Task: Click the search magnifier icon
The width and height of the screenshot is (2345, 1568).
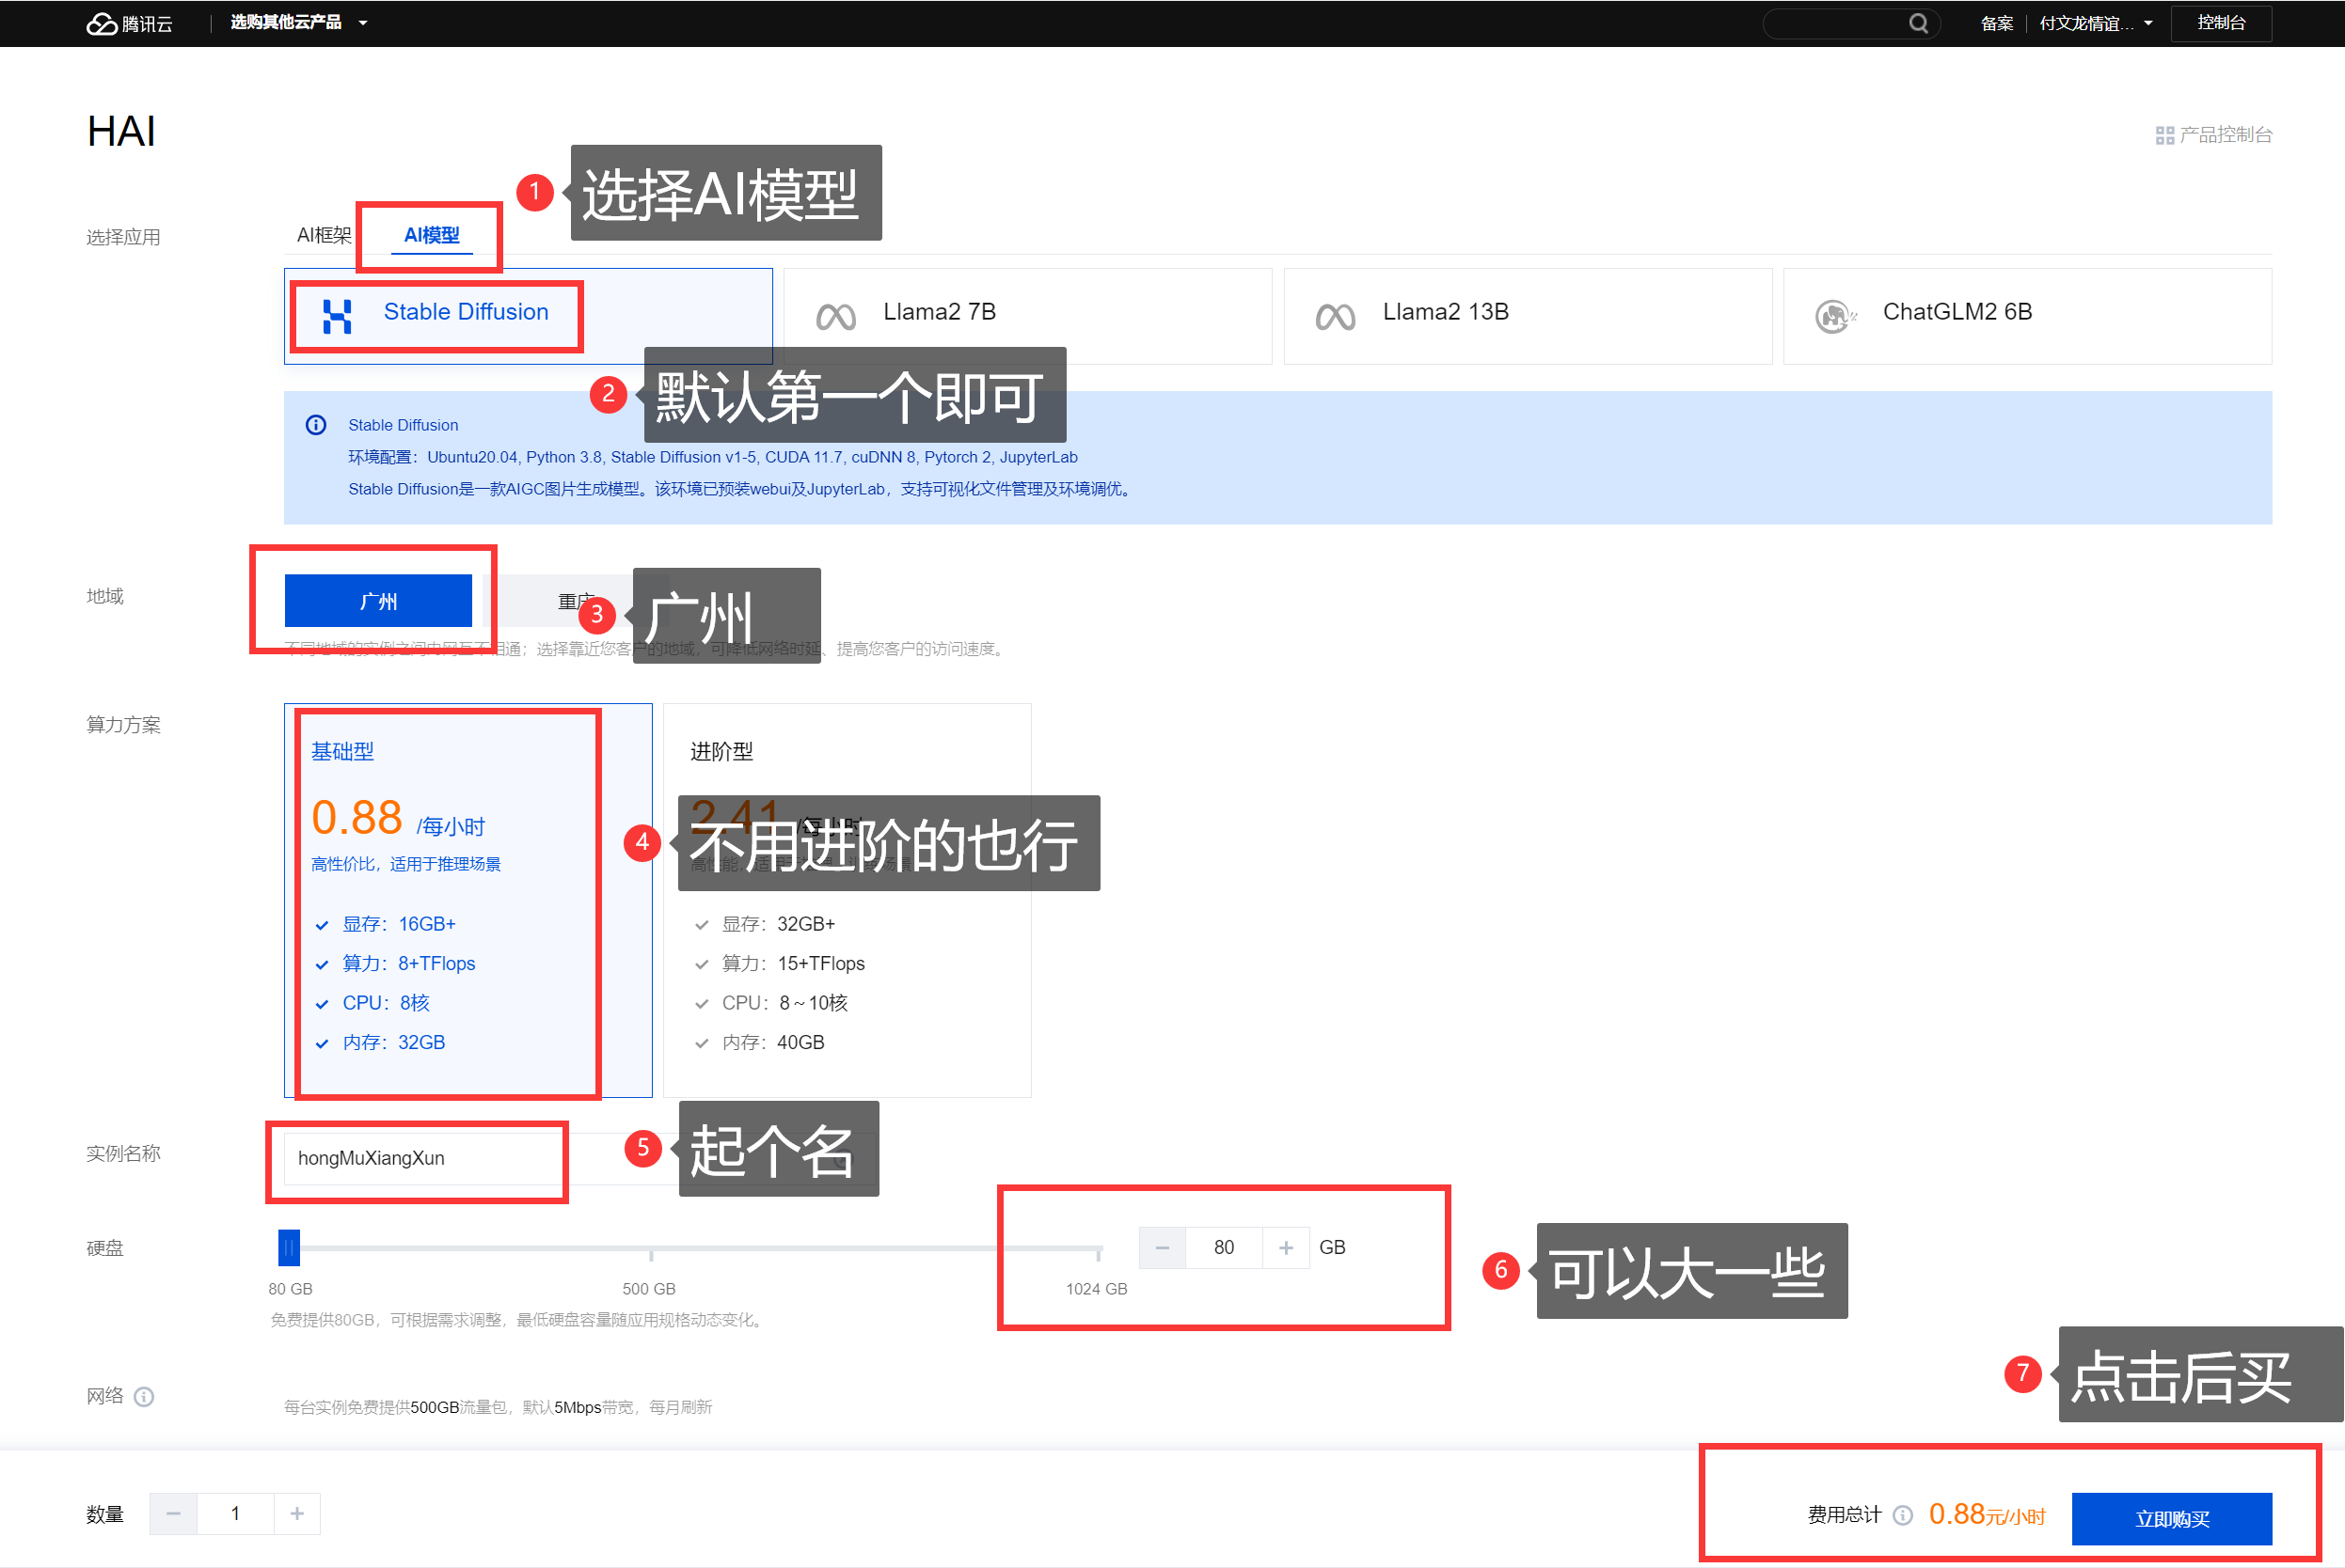Action: click(x=1918, y=23)
